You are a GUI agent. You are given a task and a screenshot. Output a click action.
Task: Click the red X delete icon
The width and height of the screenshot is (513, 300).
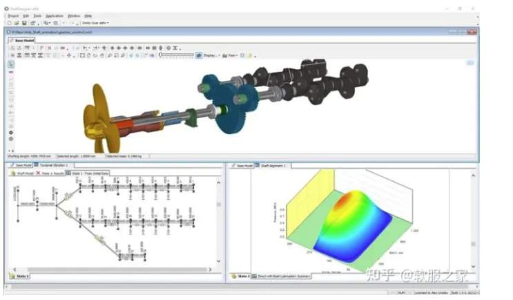click(50, 48)
